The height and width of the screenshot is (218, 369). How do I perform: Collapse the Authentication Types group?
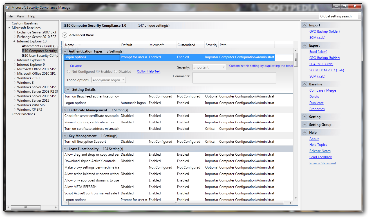click(x=65, y=51)
